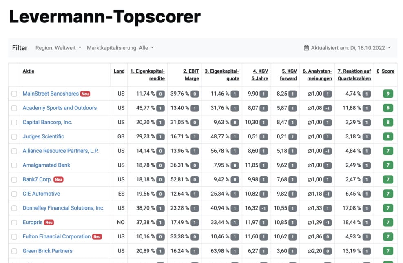The height and width of the screenshot is (263, 403).
Task: Sort by 1. Eigenkapitalrendite column header
Action: pyautogui.click(x=148, y=75)
